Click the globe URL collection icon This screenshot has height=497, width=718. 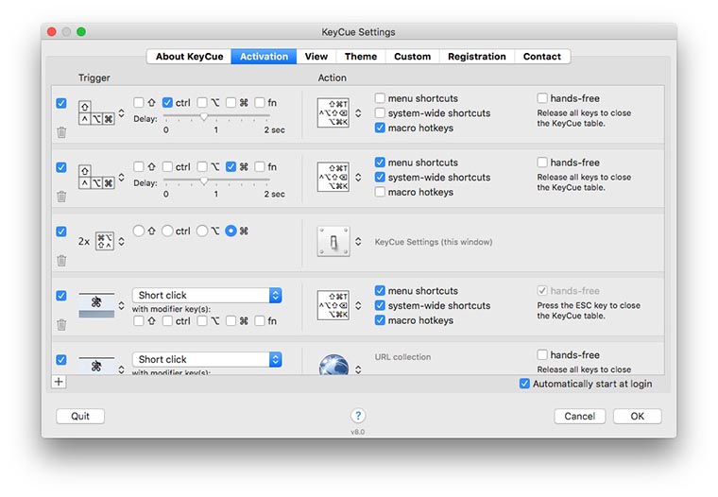(333, 365)
